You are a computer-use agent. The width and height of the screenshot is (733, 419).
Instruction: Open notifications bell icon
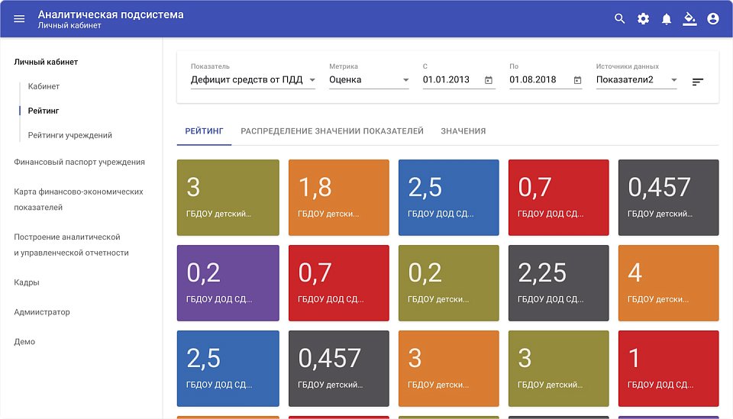pos(667,19)
